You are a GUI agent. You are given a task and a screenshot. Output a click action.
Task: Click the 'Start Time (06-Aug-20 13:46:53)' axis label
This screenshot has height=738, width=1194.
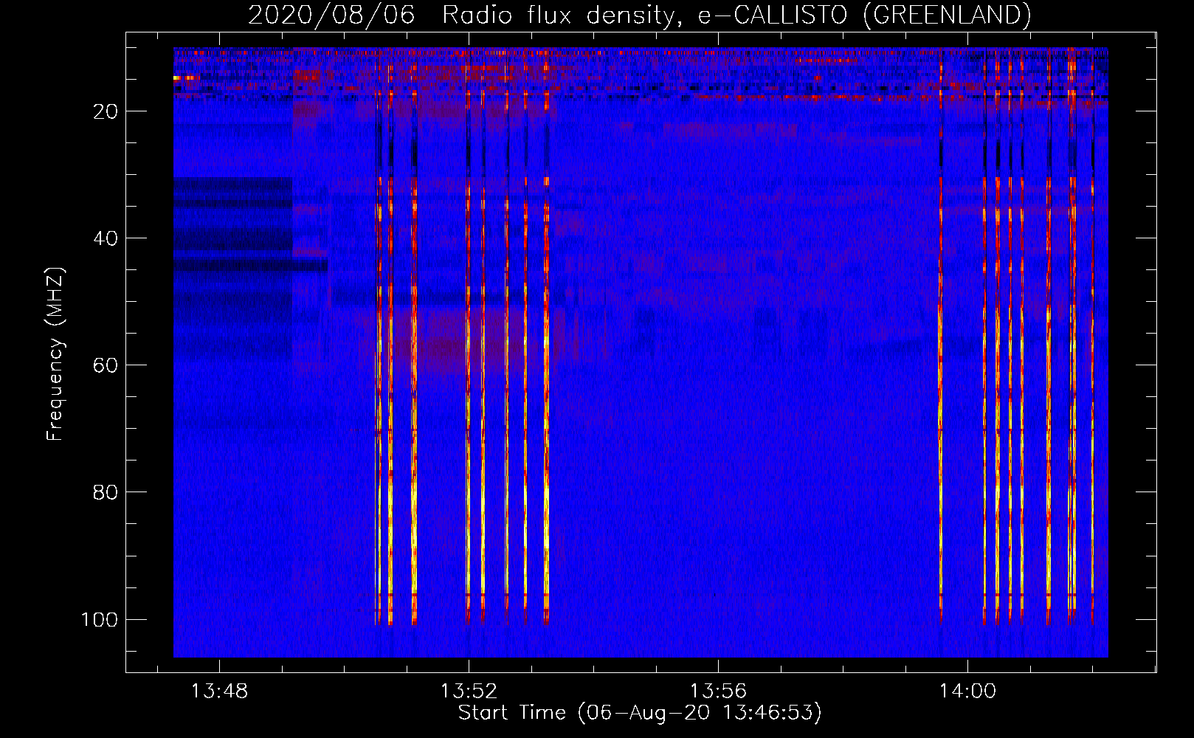[x=640, y=713]
